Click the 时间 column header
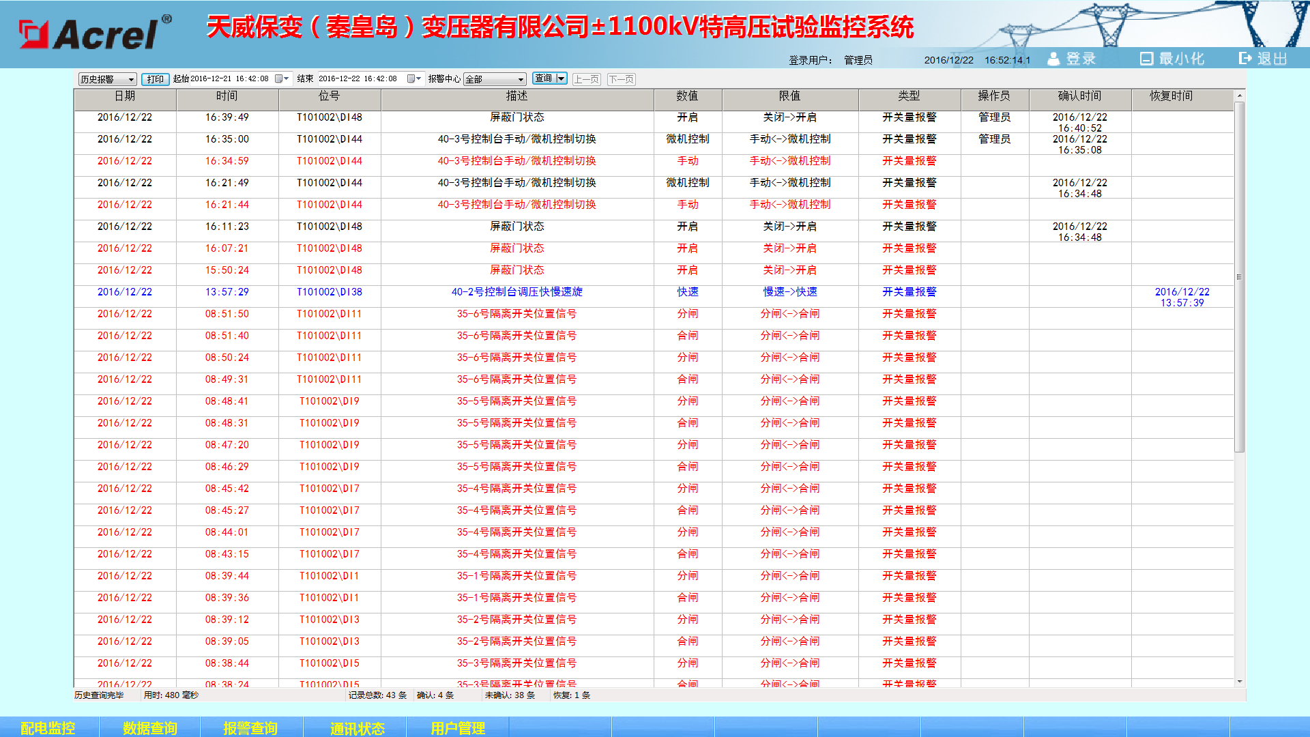The image size is (1310, 737). [227, 96]
